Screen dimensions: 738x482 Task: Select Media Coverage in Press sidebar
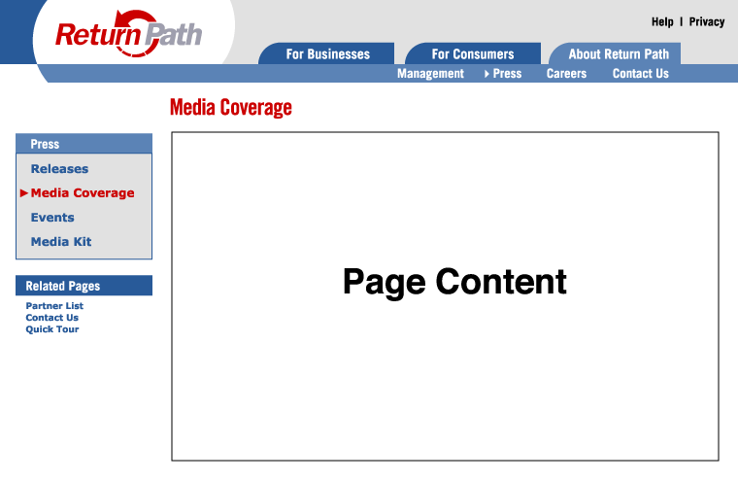(x=83, y=192)
